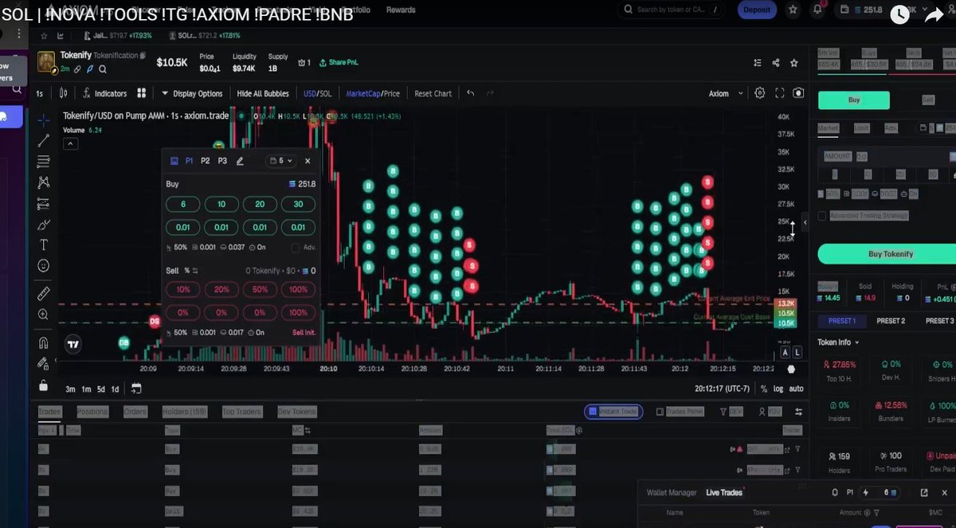
Task: Edit presets with the pencil icon
Action: 240,161
